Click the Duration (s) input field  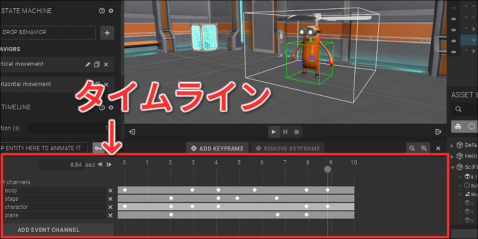pos(68,128)
